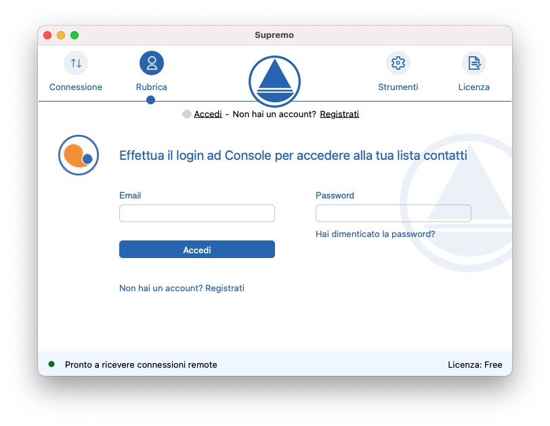Viewport: 550px width, 426px height.
Task: Click the underlined Accedi link at top
Action: [208, 114]
